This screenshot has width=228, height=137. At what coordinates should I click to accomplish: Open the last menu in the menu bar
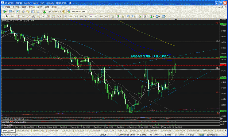pos(54,7)
